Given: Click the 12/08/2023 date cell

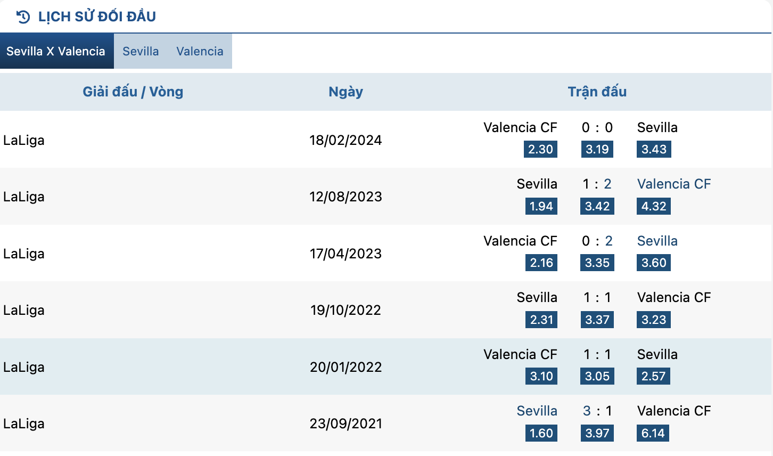Looking at the screenshot, I should (x=346, y=197).
